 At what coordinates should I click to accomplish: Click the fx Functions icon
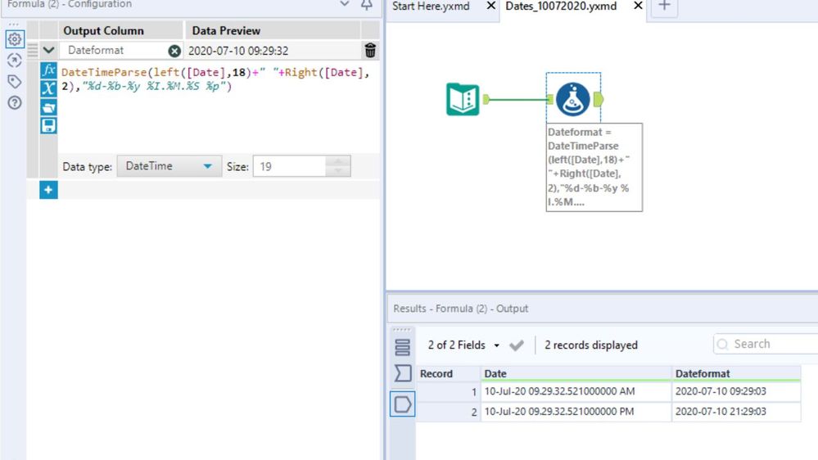point(48,70)
